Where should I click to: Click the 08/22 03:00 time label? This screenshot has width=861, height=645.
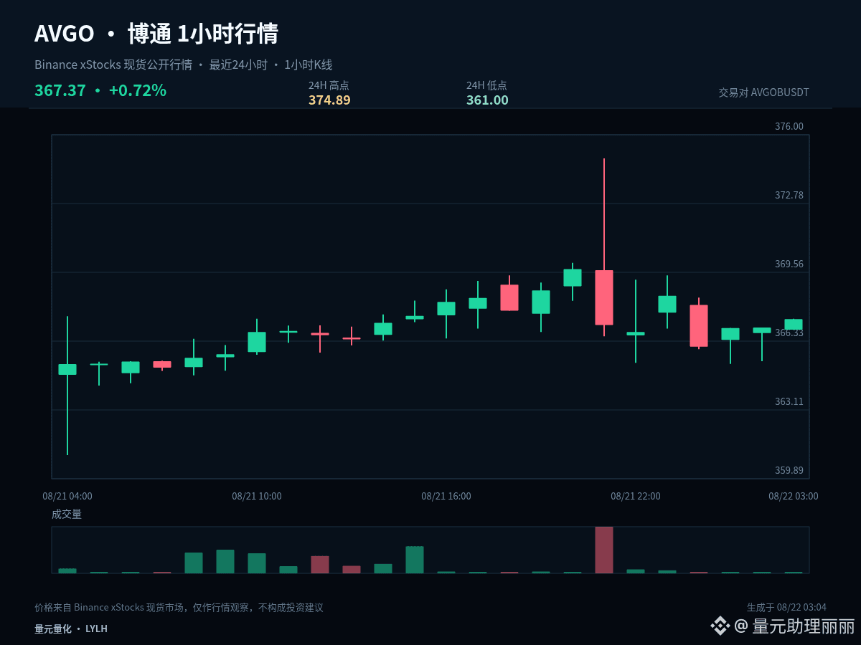tap(794, 496)
